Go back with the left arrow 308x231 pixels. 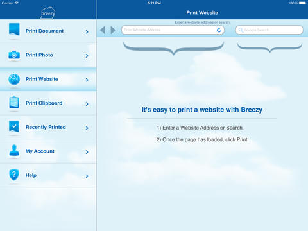pyautogui.click(x=103, y=30)
